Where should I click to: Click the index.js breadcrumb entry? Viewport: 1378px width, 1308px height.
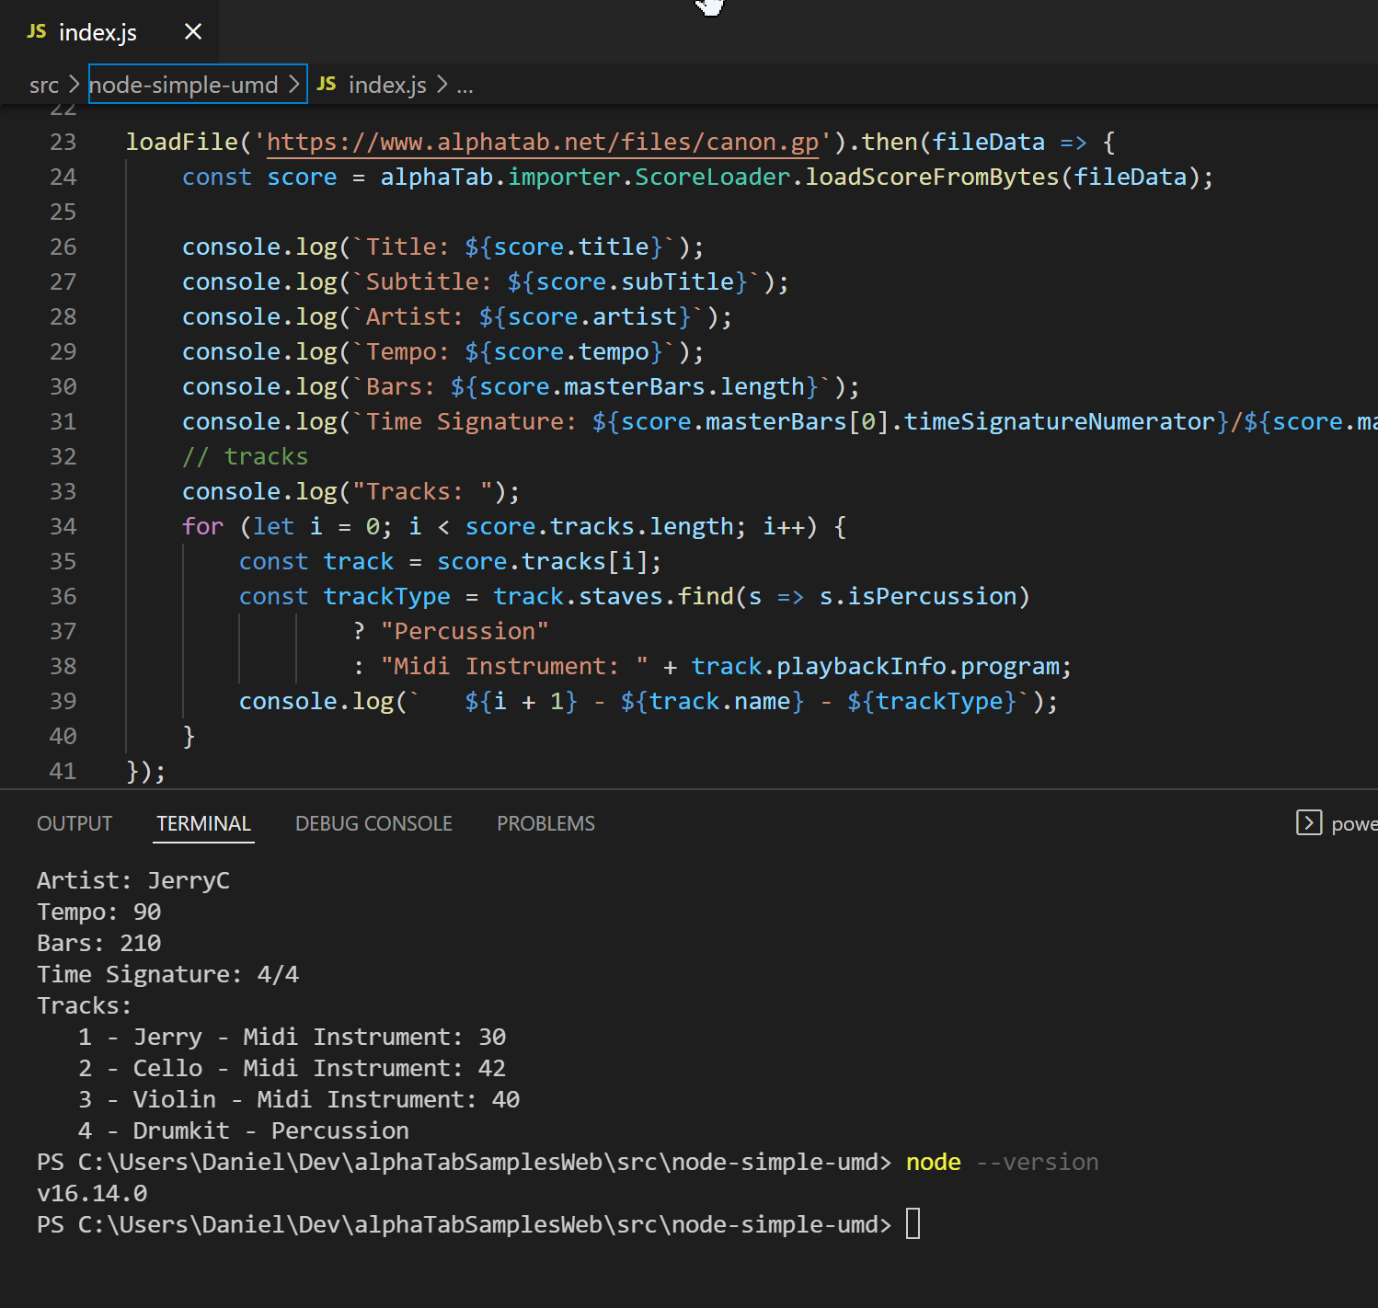pos(386,84)
